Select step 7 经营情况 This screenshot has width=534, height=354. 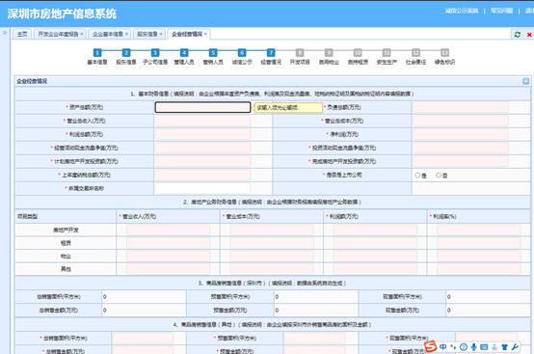(271, 57)
